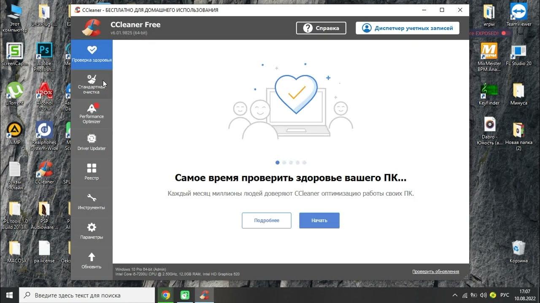The height and width of the screenshot is (303, 540).
Task: Select KeyFinder desktop icon
Action: click(489, 93)
